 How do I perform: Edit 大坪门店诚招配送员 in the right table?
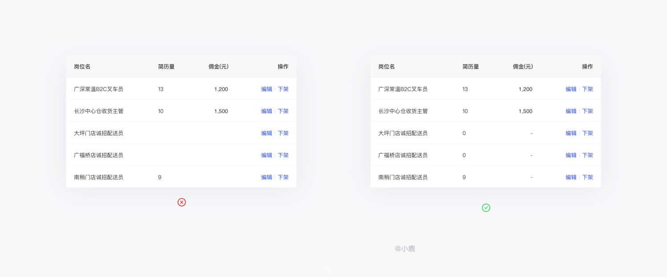[571, 133]
